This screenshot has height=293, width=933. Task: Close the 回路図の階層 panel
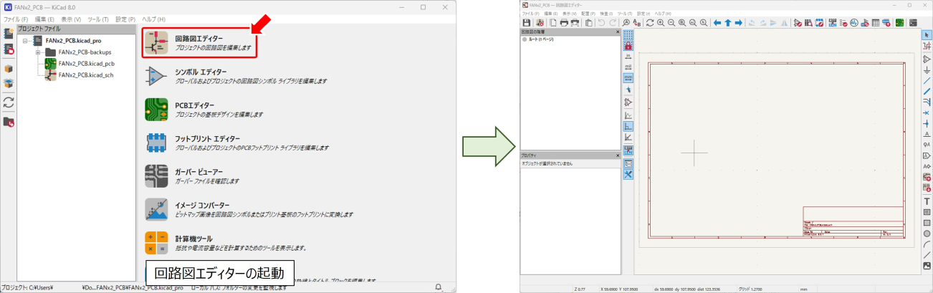618,33
